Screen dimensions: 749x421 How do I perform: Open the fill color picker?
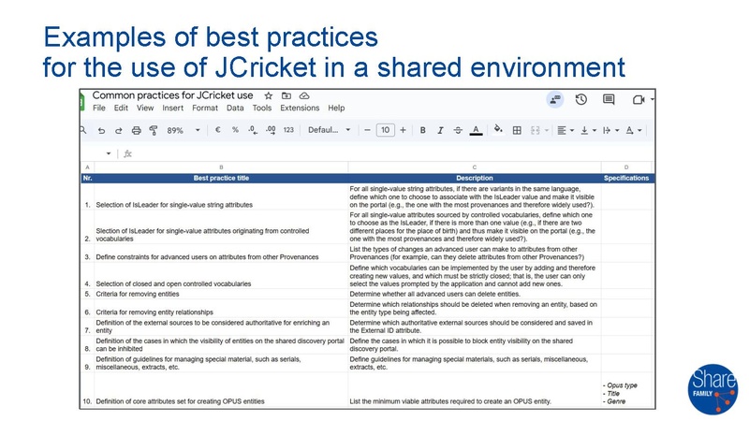point(498,129)
